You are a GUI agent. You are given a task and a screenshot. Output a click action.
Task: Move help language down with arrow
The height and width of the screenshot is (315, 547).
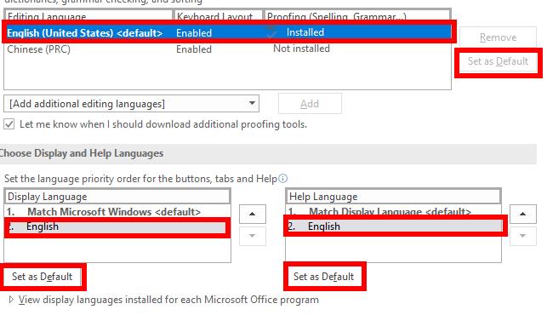pyautogui.click(x=522, y=236)
